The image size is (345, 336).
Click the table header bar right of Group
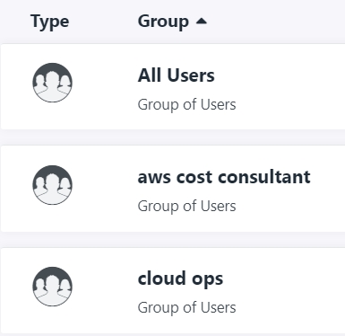coord(276,22)
